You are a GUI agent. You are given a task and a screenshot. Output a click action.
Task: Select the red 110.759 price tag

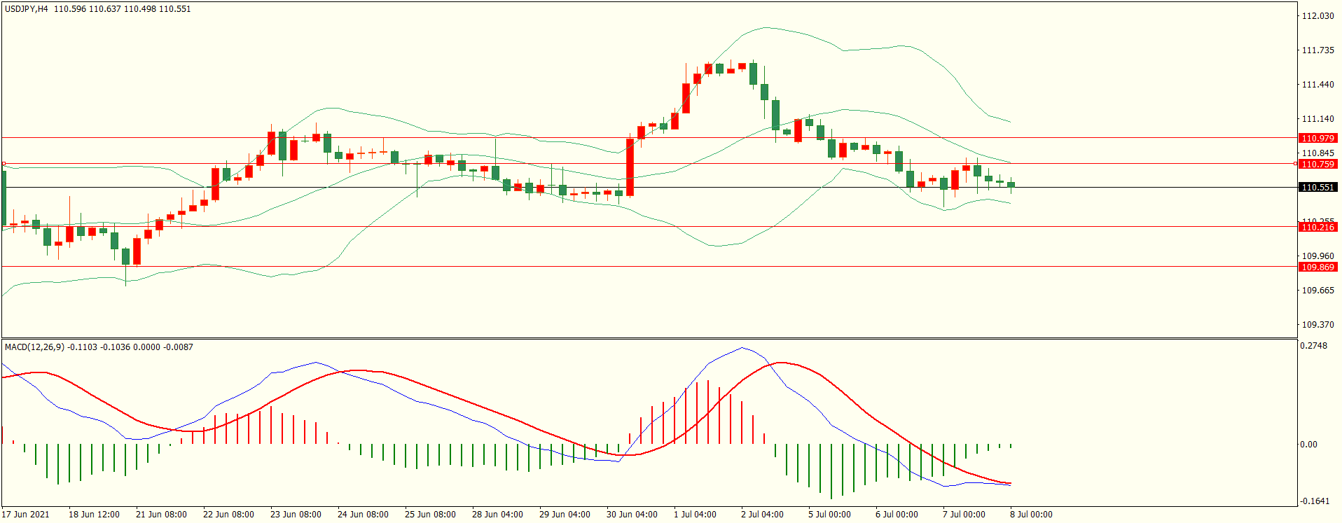click(x=1317, y=165)
